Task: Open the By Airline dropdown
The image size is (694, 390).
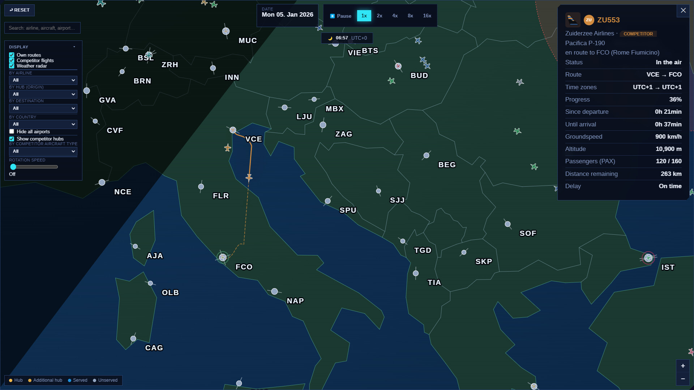Action: [43, 80]
